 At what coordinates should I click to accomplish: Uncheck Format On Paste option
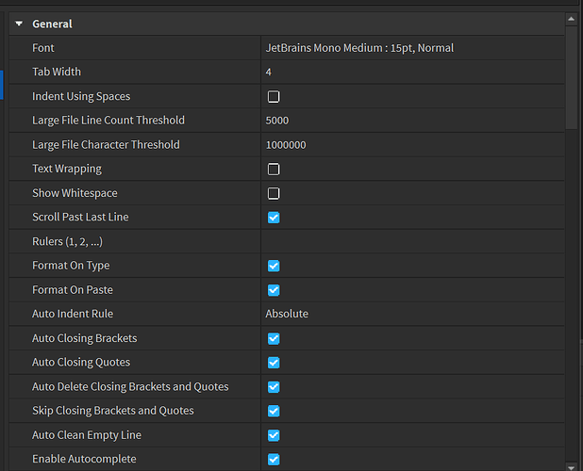(274, 290)
